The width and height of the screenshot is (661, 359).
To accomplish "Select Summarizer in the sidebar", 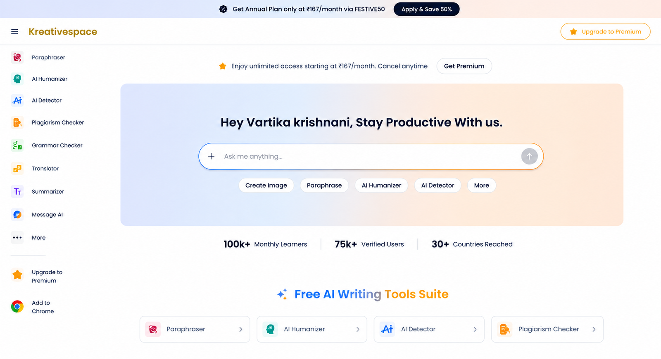I will point(48,191).
